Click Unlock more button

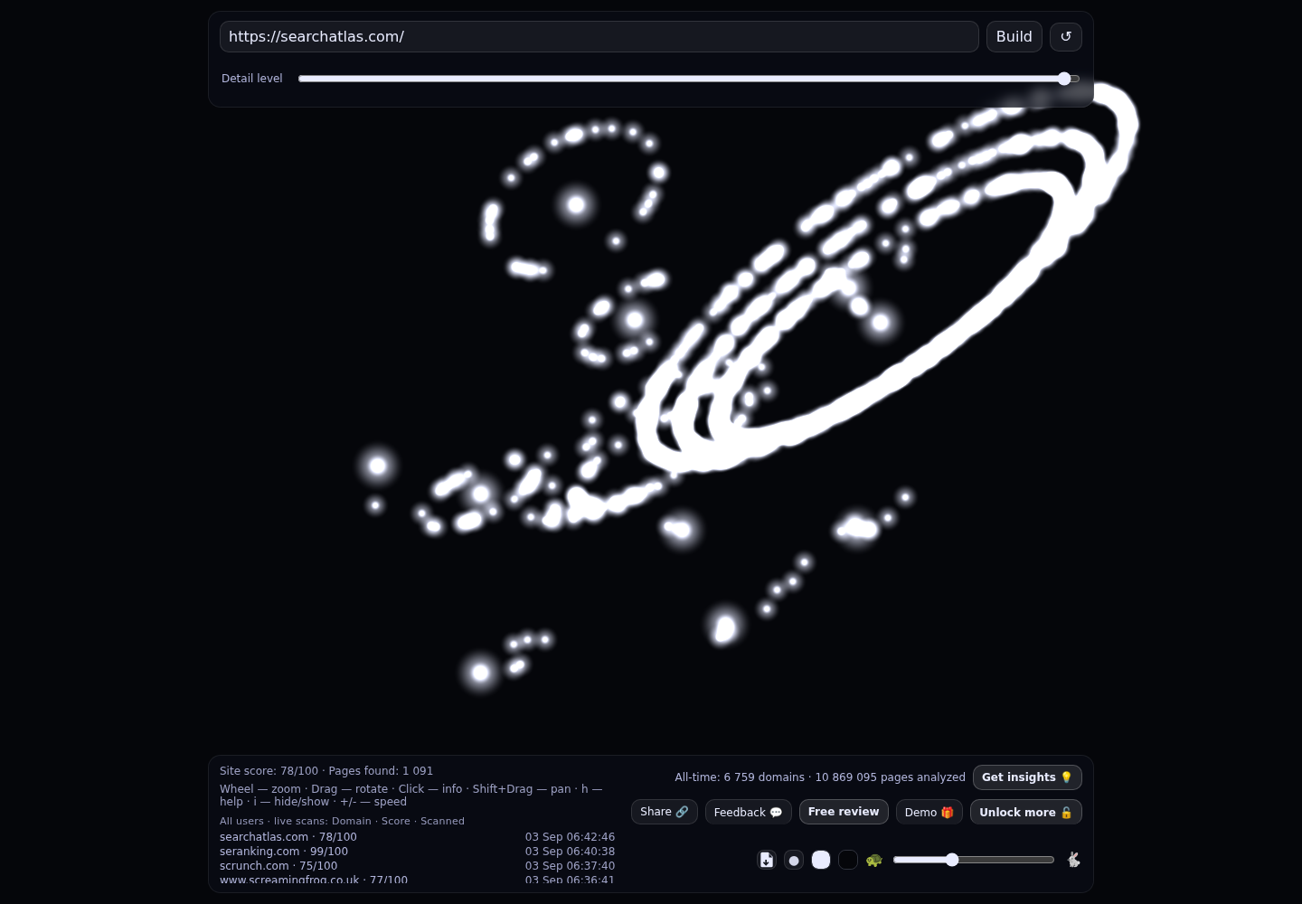tap(1026, 812)
